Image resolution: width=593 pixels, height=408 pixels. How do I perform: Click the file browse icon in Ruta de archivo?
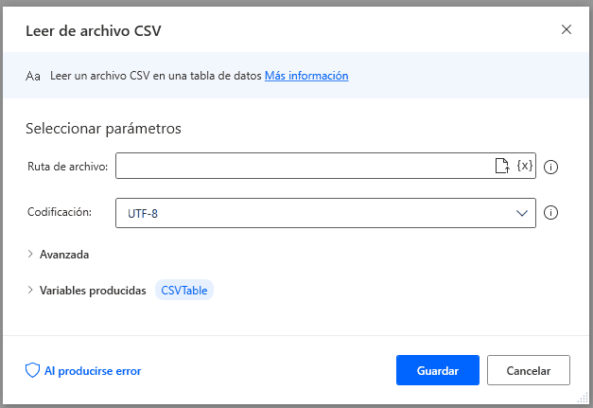pyautogui.click(x=502, y=166)
